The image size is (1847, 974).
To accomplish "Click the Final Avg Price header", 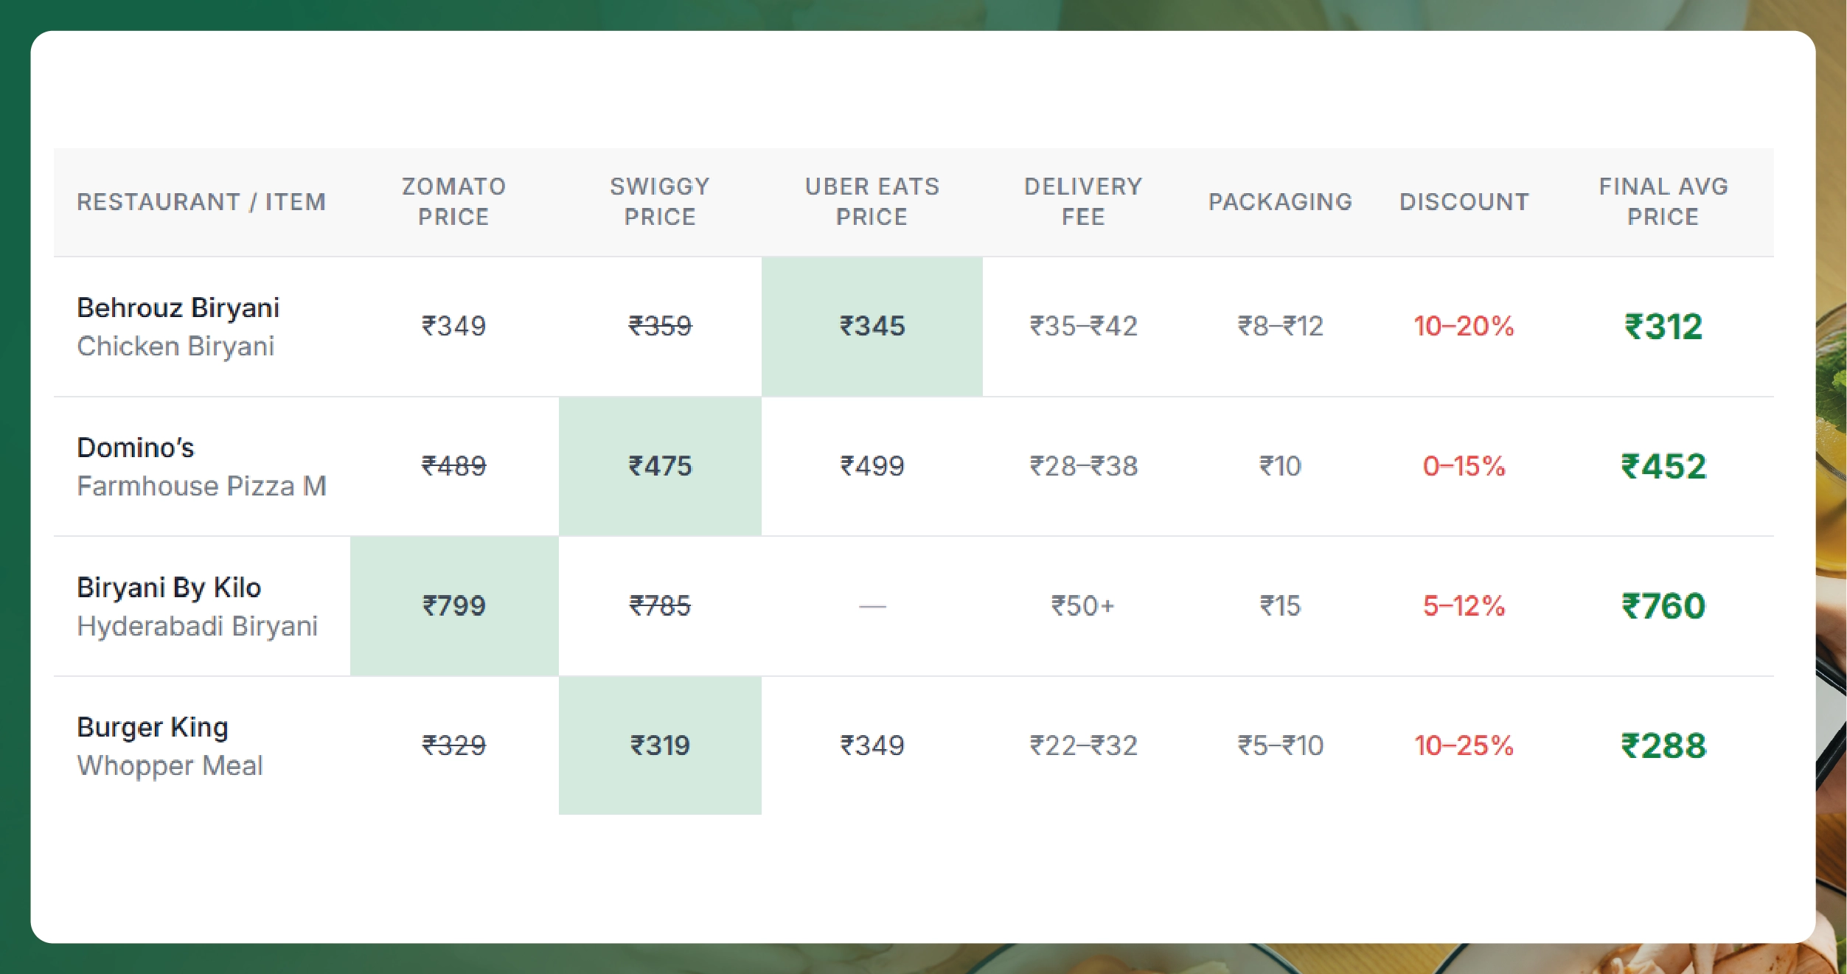I will pos(1663,201).
